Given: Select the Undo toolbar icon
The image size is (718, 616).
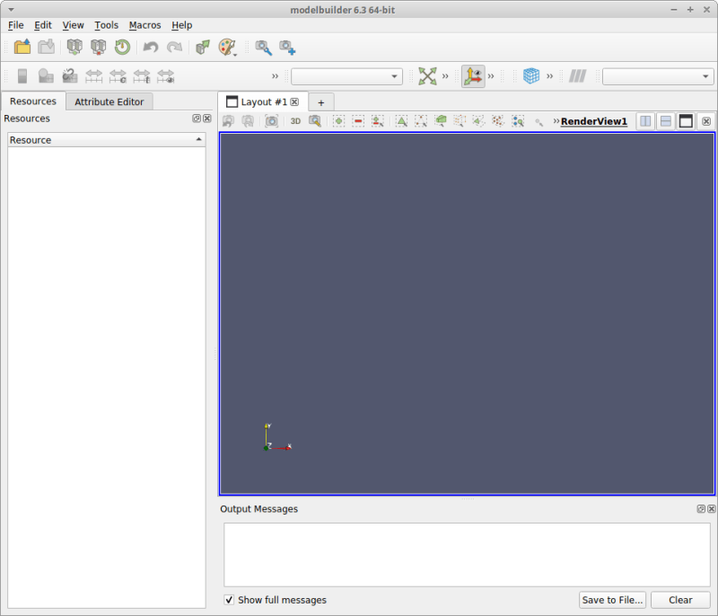Looking at the screenshot, I should (x=149, y=47).
